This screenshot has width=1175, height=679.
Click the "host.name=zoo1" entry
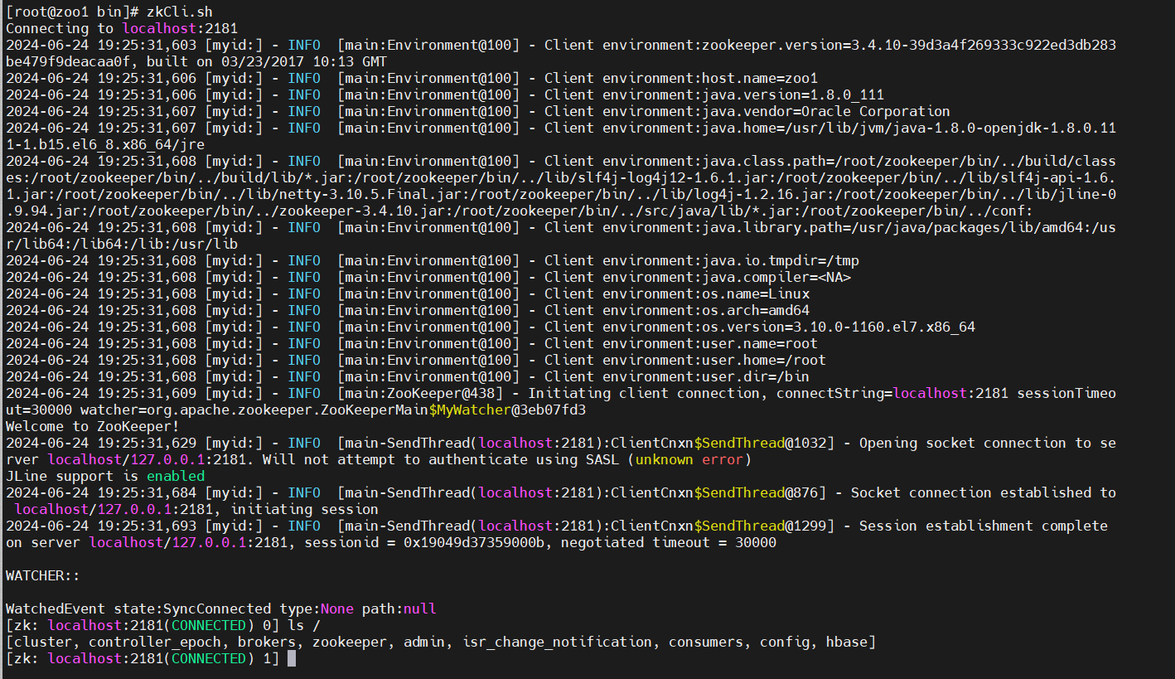tap(760, 78)
